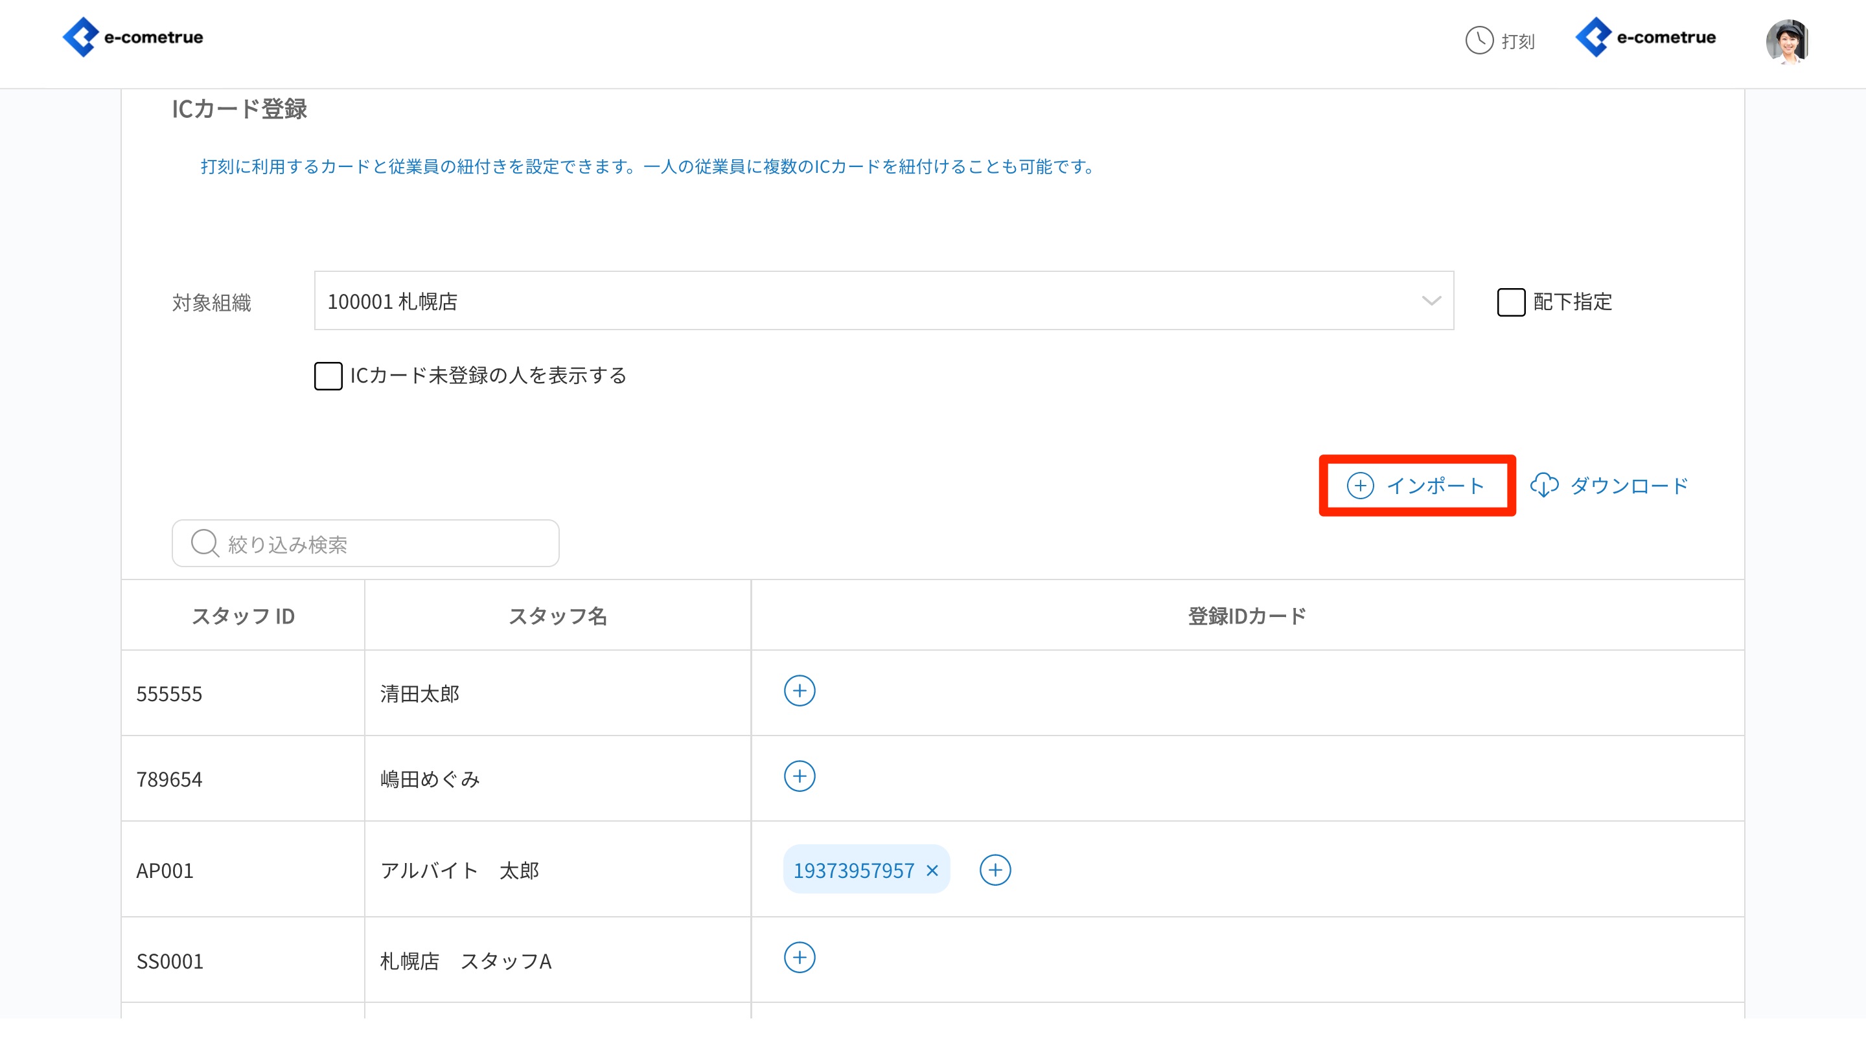1866x1045 pixels.
Task: Click the インポート button
Action: [1416, 486]
